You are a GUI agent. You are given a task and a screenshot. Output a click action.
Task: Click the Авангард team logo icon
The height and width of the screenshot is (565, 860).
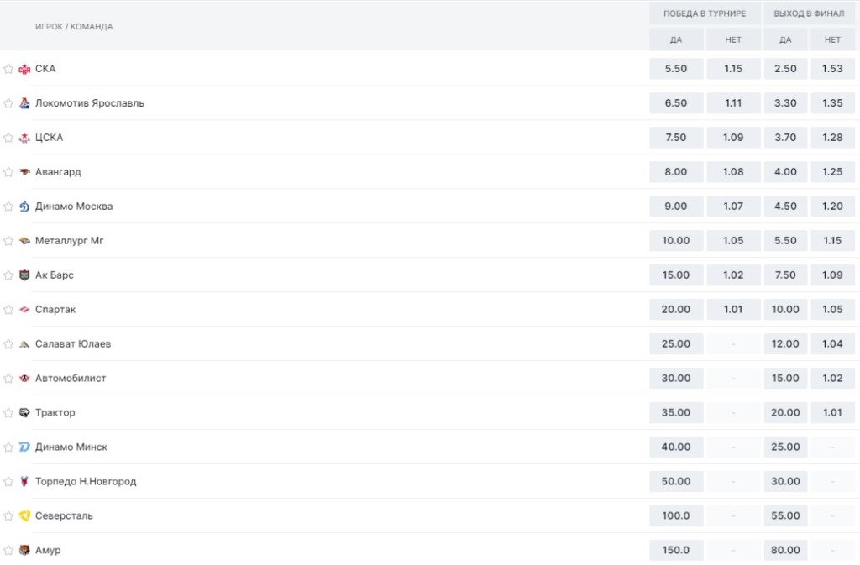(24, 172)
